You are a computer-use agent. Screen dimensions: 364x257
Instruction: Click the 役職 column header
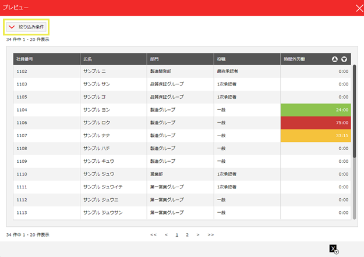pyautogui.click(x=248, y=59)
